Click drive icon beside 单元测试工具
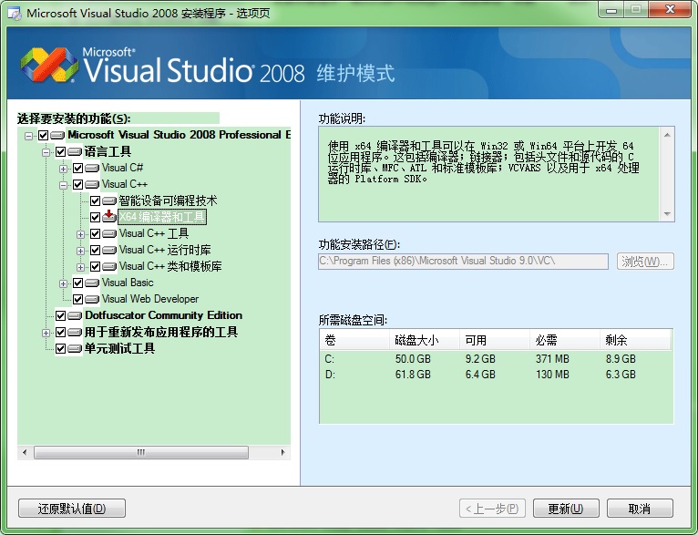The image size is (698, 535). [75, 348]
